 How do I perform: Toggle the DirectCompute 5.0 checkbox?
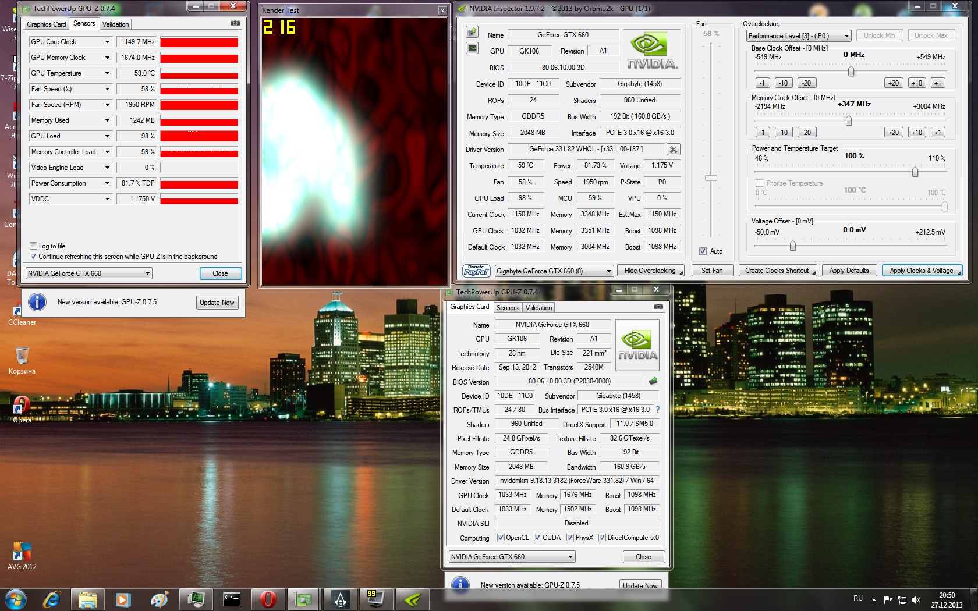coord(602,538)
